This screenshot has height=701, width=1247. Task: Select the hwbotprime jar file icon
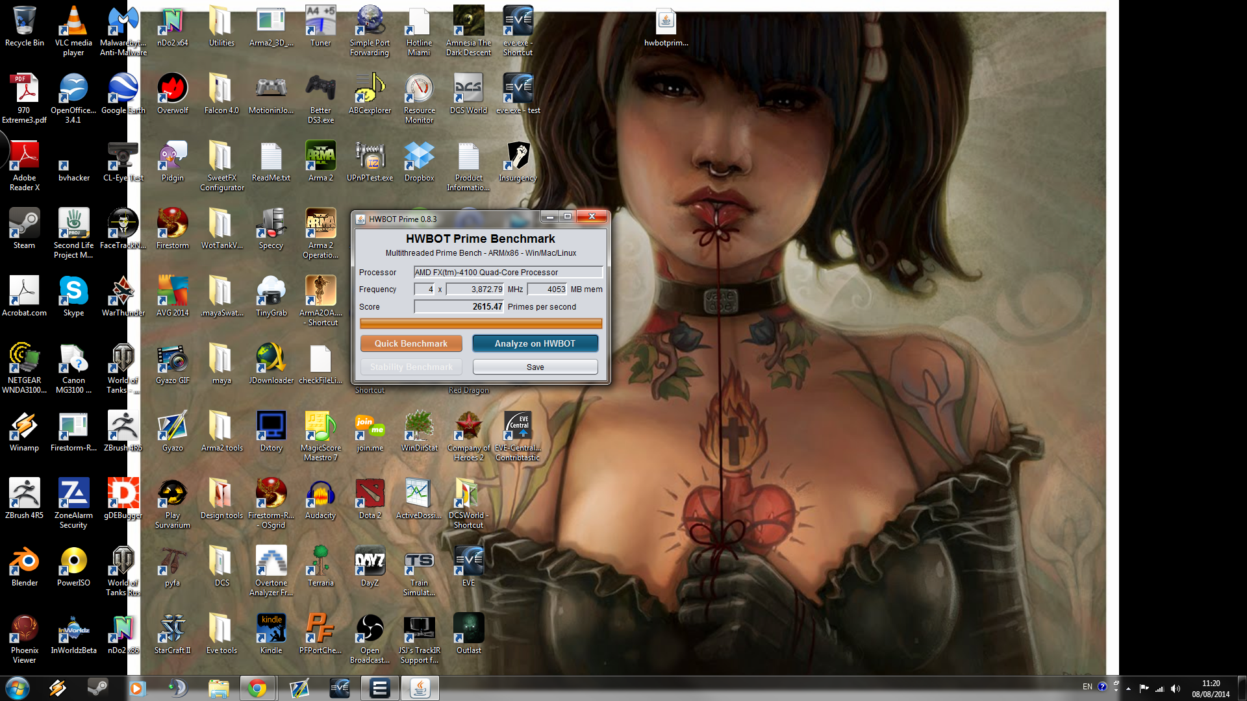pos(666,27)
